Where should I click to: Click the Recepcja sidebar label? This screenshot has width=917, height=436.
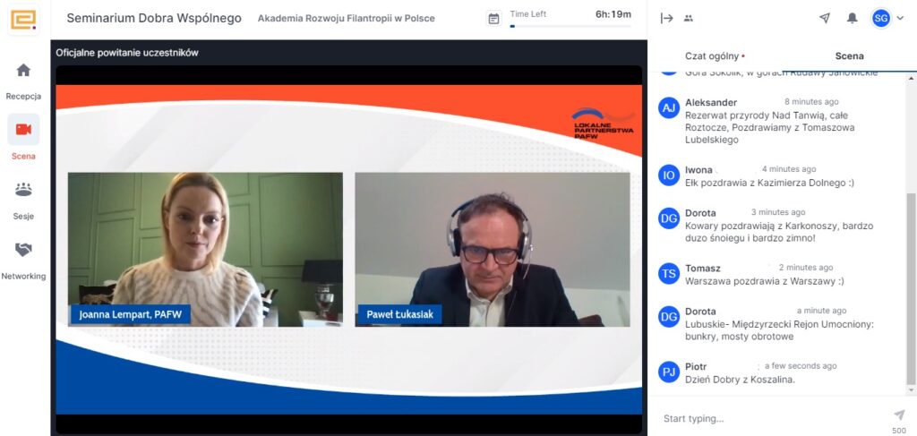pyautogui.click(x=23, y=96)
